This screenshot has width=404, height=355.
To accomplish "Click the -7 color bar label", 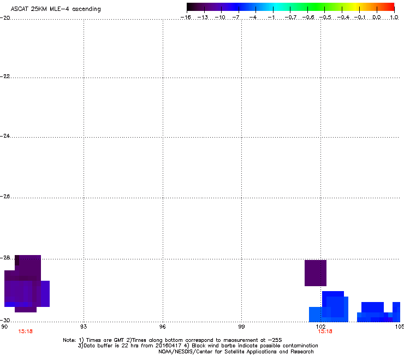I will tap(236, 17).
